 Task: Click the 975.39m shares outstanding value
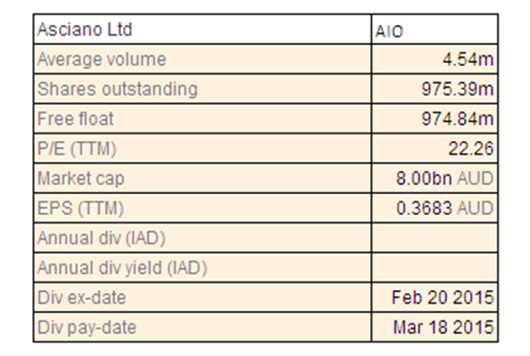458,90
